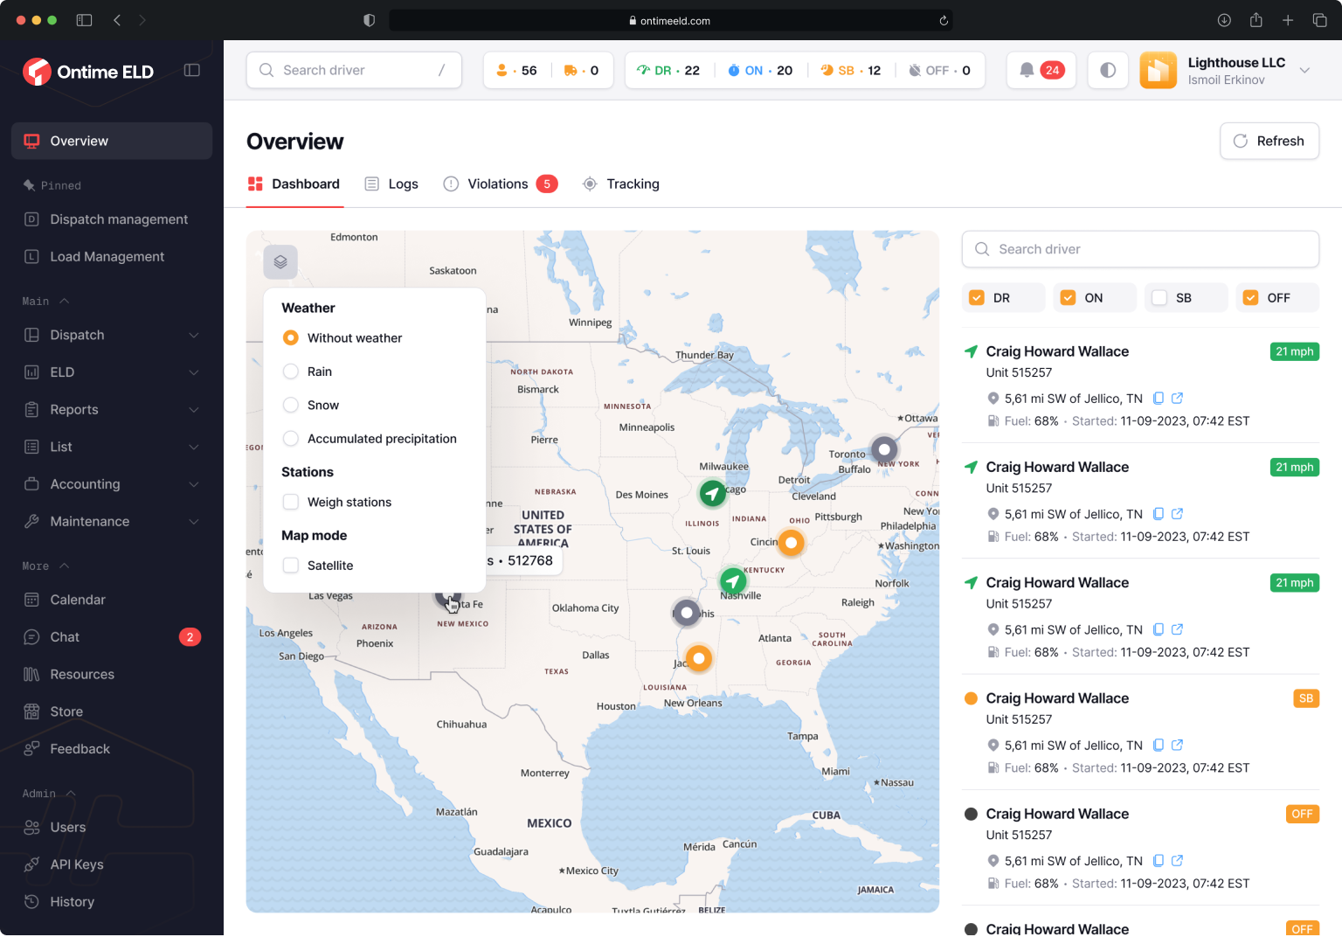Uncheck the ON filter checkbox
The image size is (1342, 937).
tap(1068, 298)
